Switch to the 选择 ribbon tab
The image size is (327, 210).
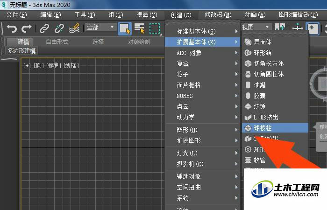pos(98,42)
